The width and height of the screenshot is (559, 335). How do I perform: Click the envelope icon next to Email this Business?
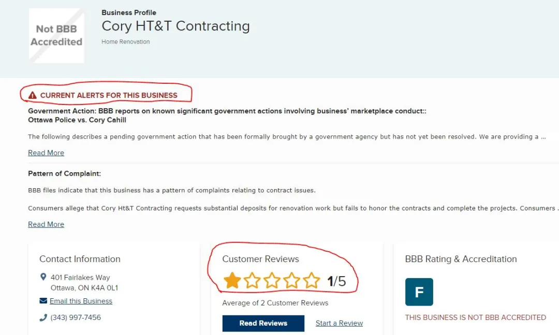click(43, 301)
